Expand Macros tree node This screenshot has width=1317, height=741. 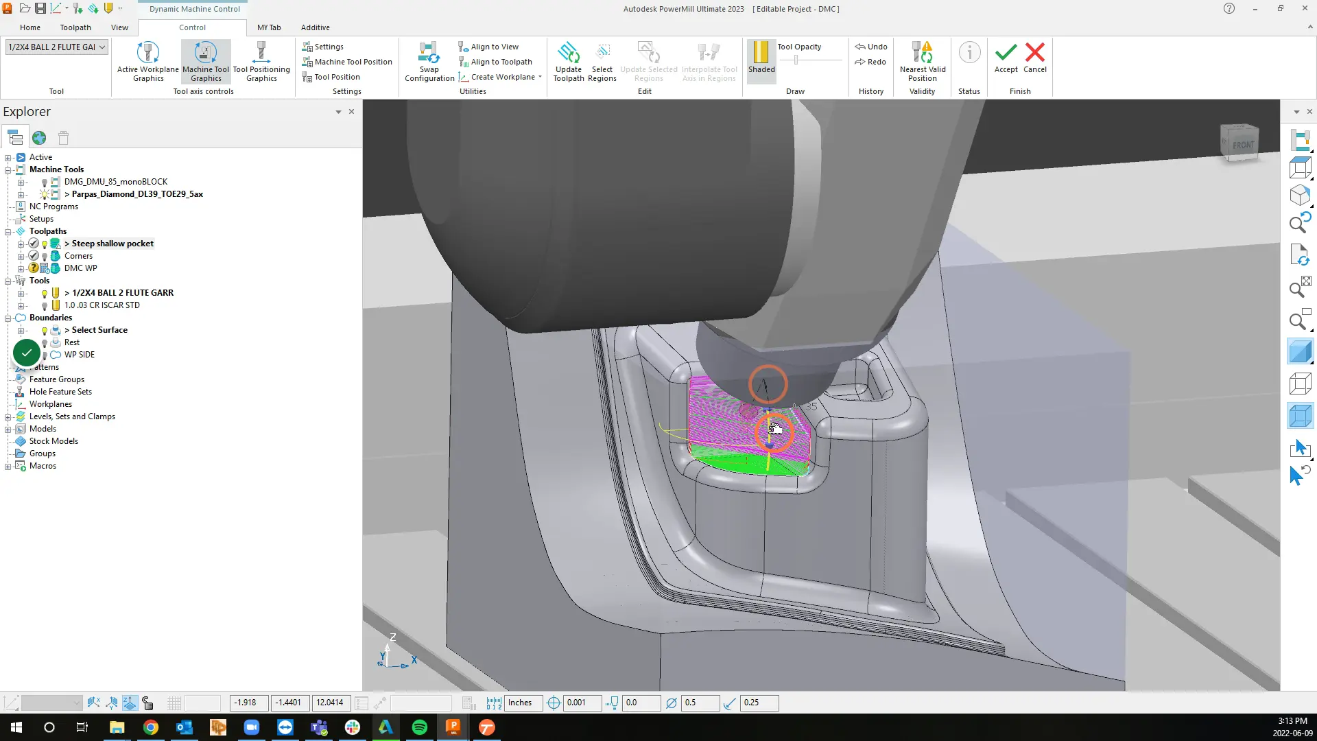tap(8, 466)
